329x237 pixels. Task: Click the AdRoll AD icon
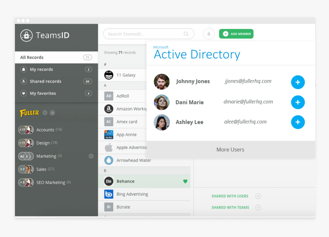(109, 96)
